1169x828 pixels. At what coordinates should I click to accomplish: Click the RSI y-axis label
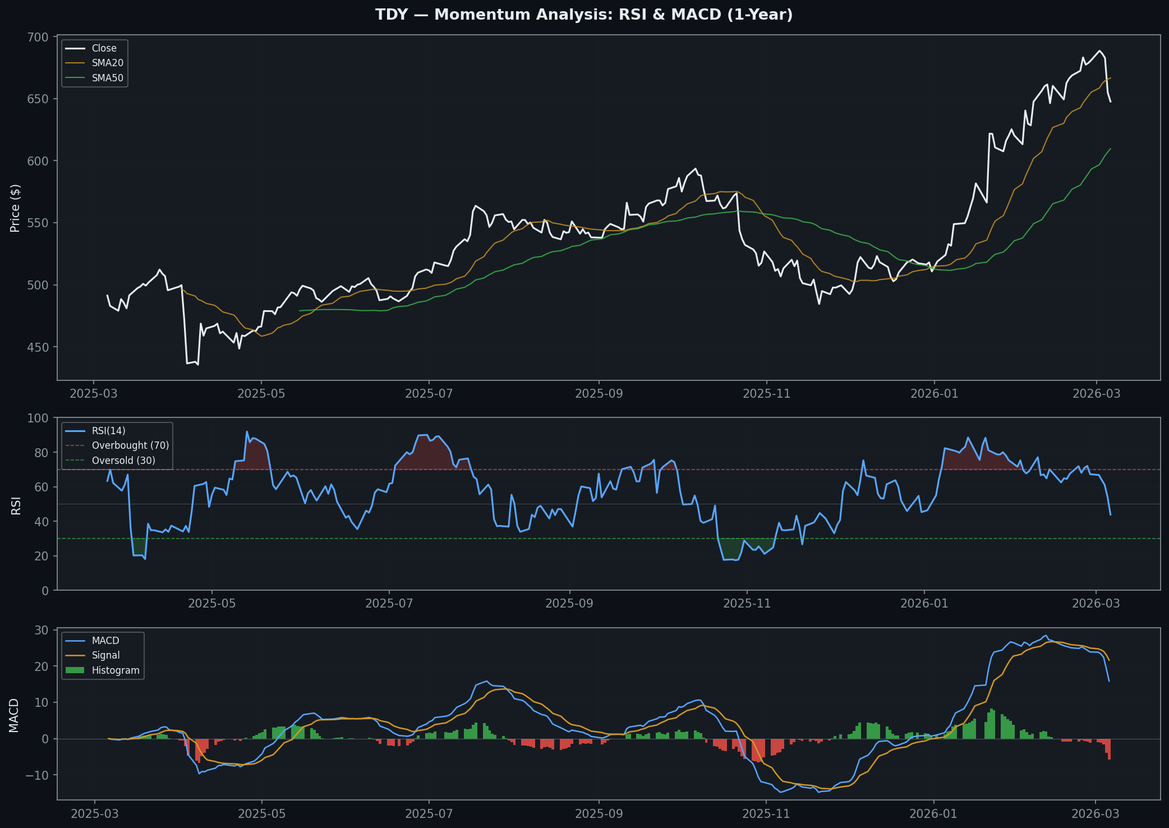[16, 505]
